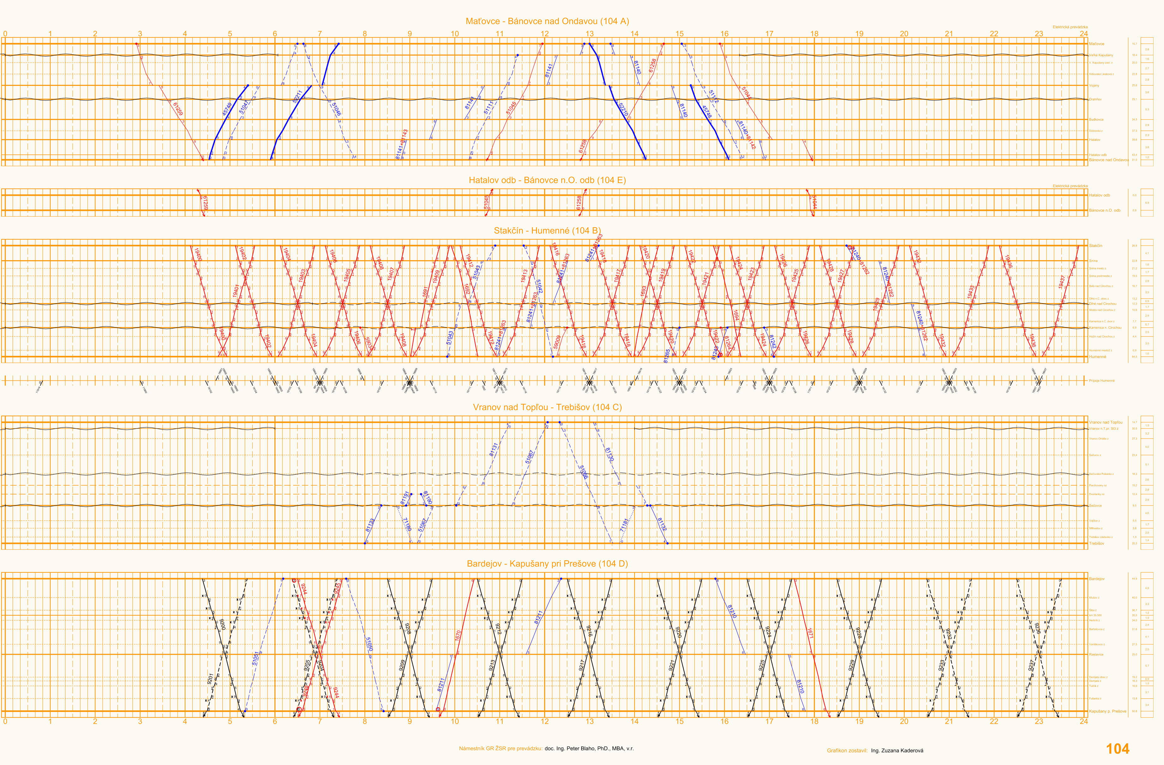1164x765 pixels.
Task: Click train number 45748 in section 104 A
Action: point(707,112)
